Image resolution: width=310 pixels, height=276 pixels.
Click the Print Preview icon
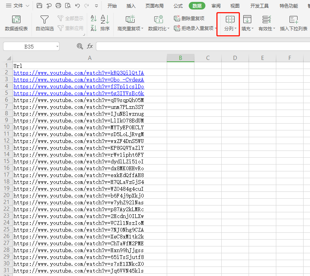point(68,6)
